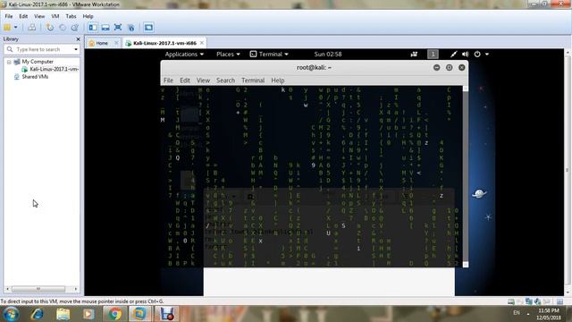Screen dimensions: 572x322
Task: Select My Computer in the library
Action: coord(38,62)
